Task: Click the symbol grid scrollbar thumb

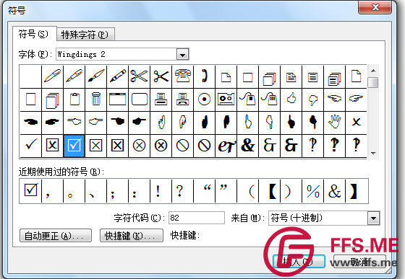Action: tap(373, 82)
